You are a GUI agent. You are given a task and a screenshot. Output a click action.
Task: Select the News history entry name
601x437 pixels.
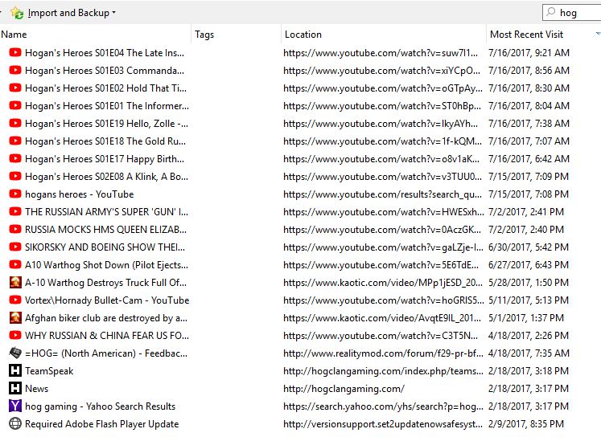coord(37,389)
